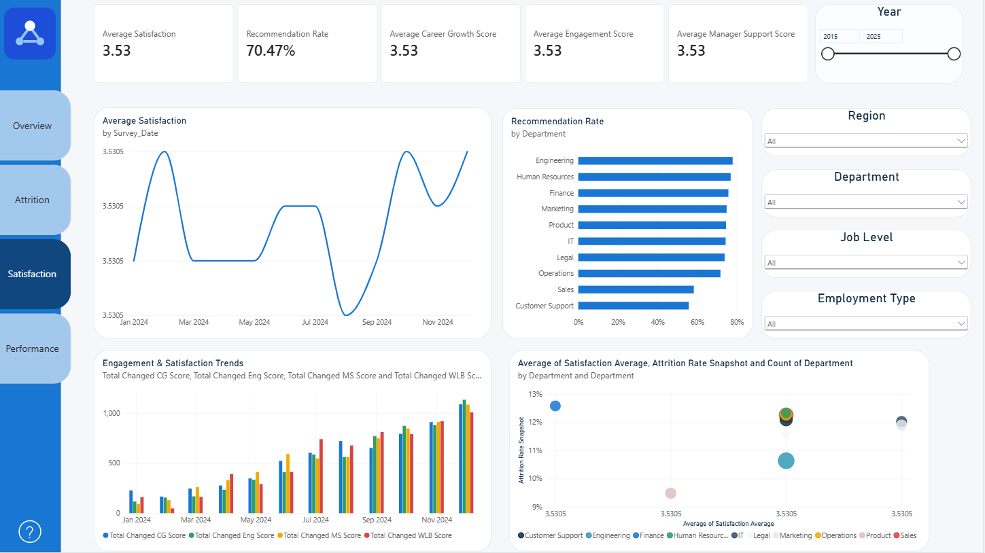The image size is (985, 553).
Task: Select the blue bubble near 12.5% attrition
Action: pyautogui.click(x=555, y=406)
